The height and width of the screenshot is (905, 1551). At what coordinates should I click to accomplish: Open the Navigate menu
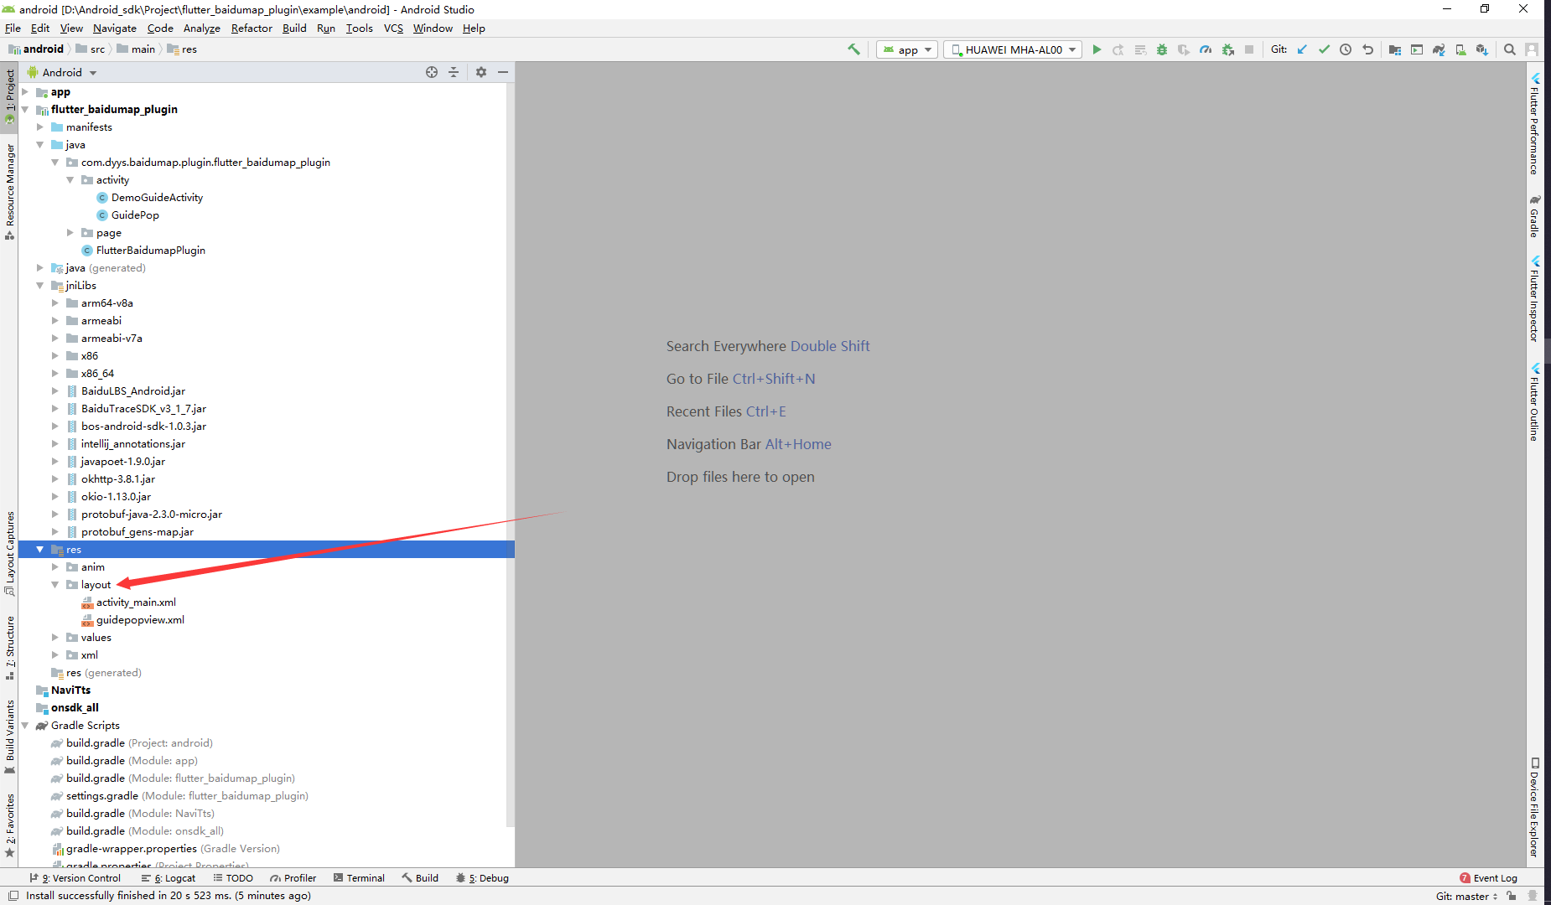115,28
